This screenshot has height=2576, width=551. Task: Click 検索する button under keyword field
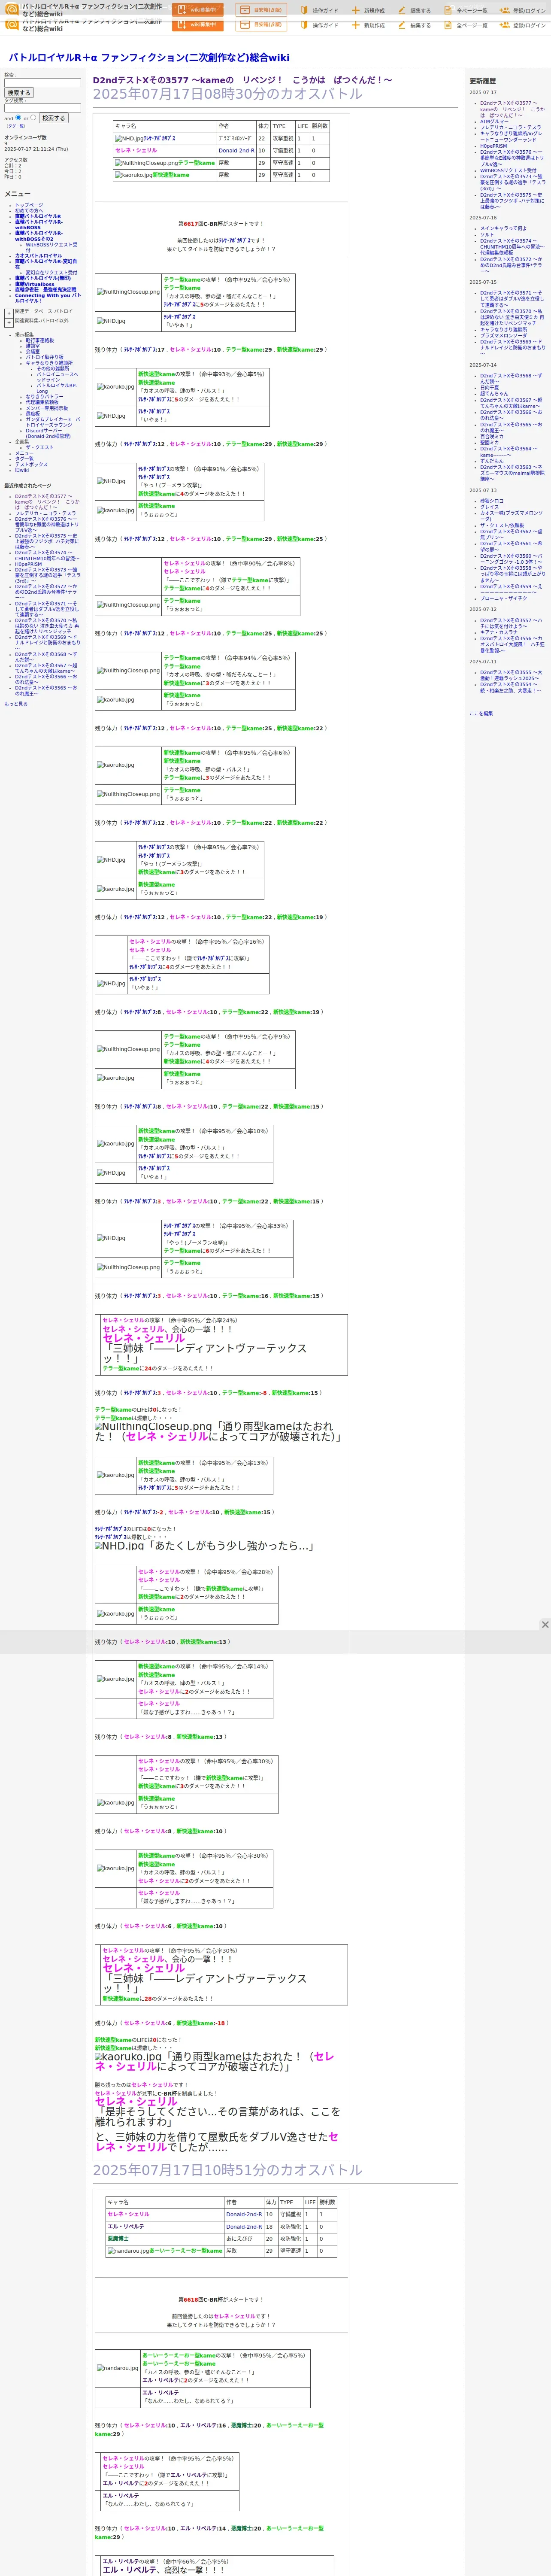(19, 93)
